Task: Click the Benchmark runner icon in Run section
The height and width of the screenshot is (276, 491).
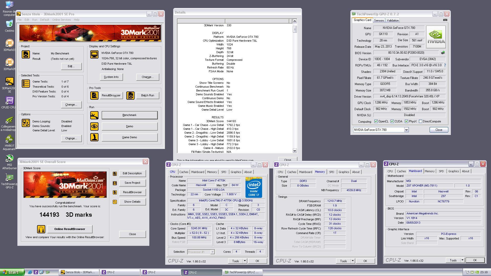Action: click(x=94, y=115)
